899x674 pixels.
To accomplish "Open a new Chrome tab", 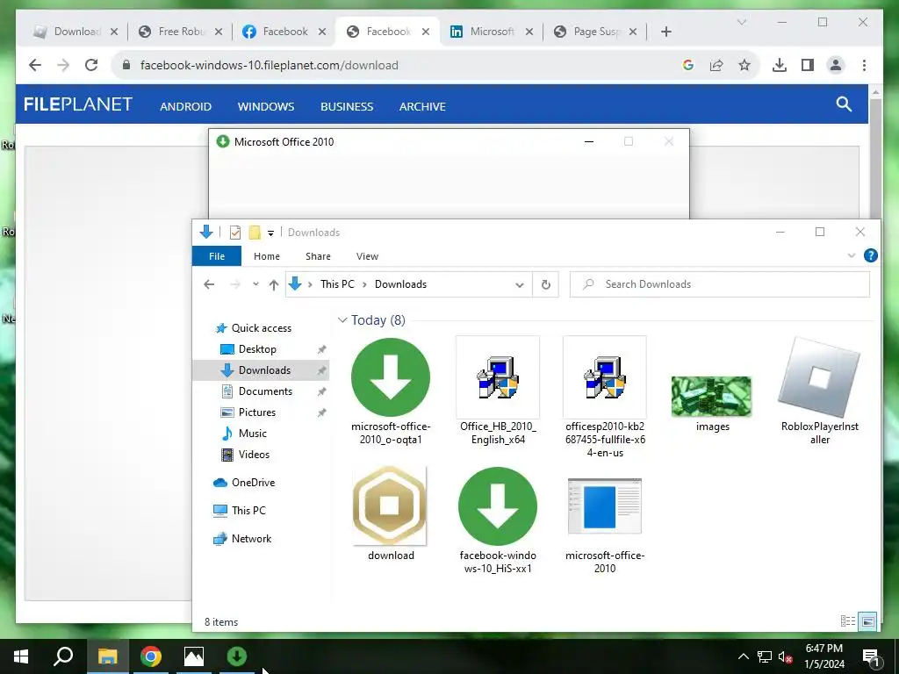I will pyautogui.click(x=665, y=32).
